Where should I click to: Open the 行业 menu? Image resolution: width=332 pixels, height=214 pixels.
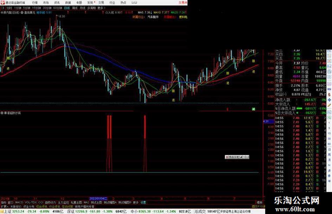point(112,3)
